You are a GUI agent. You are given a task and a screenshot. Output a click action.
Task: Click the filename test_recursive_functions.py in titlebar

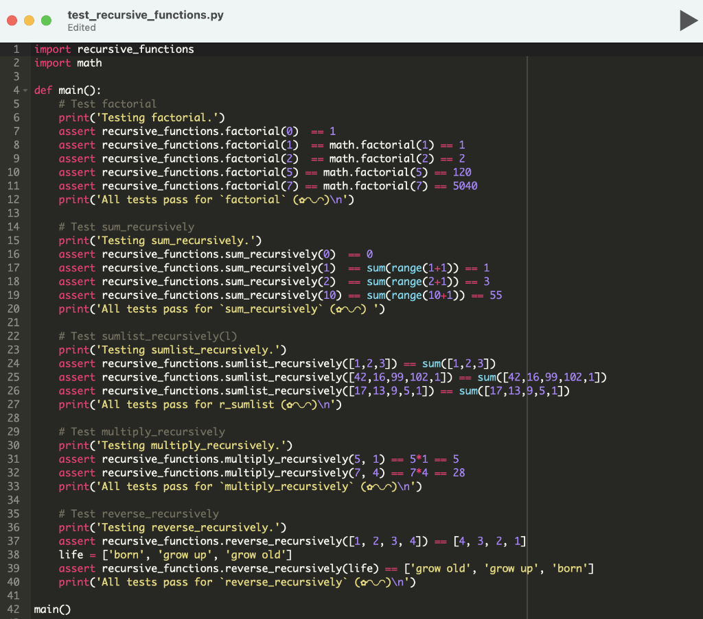tap(144, 14)
